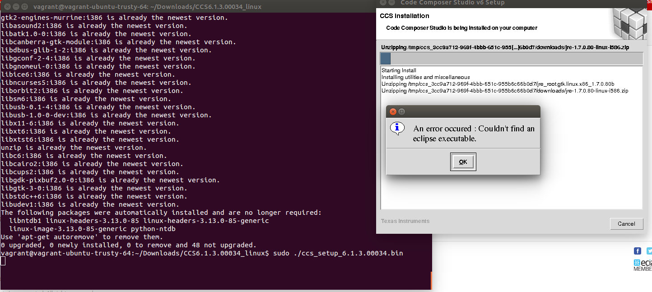
Task: Click the terminal cursor block at the prompt
Action: 3,261
